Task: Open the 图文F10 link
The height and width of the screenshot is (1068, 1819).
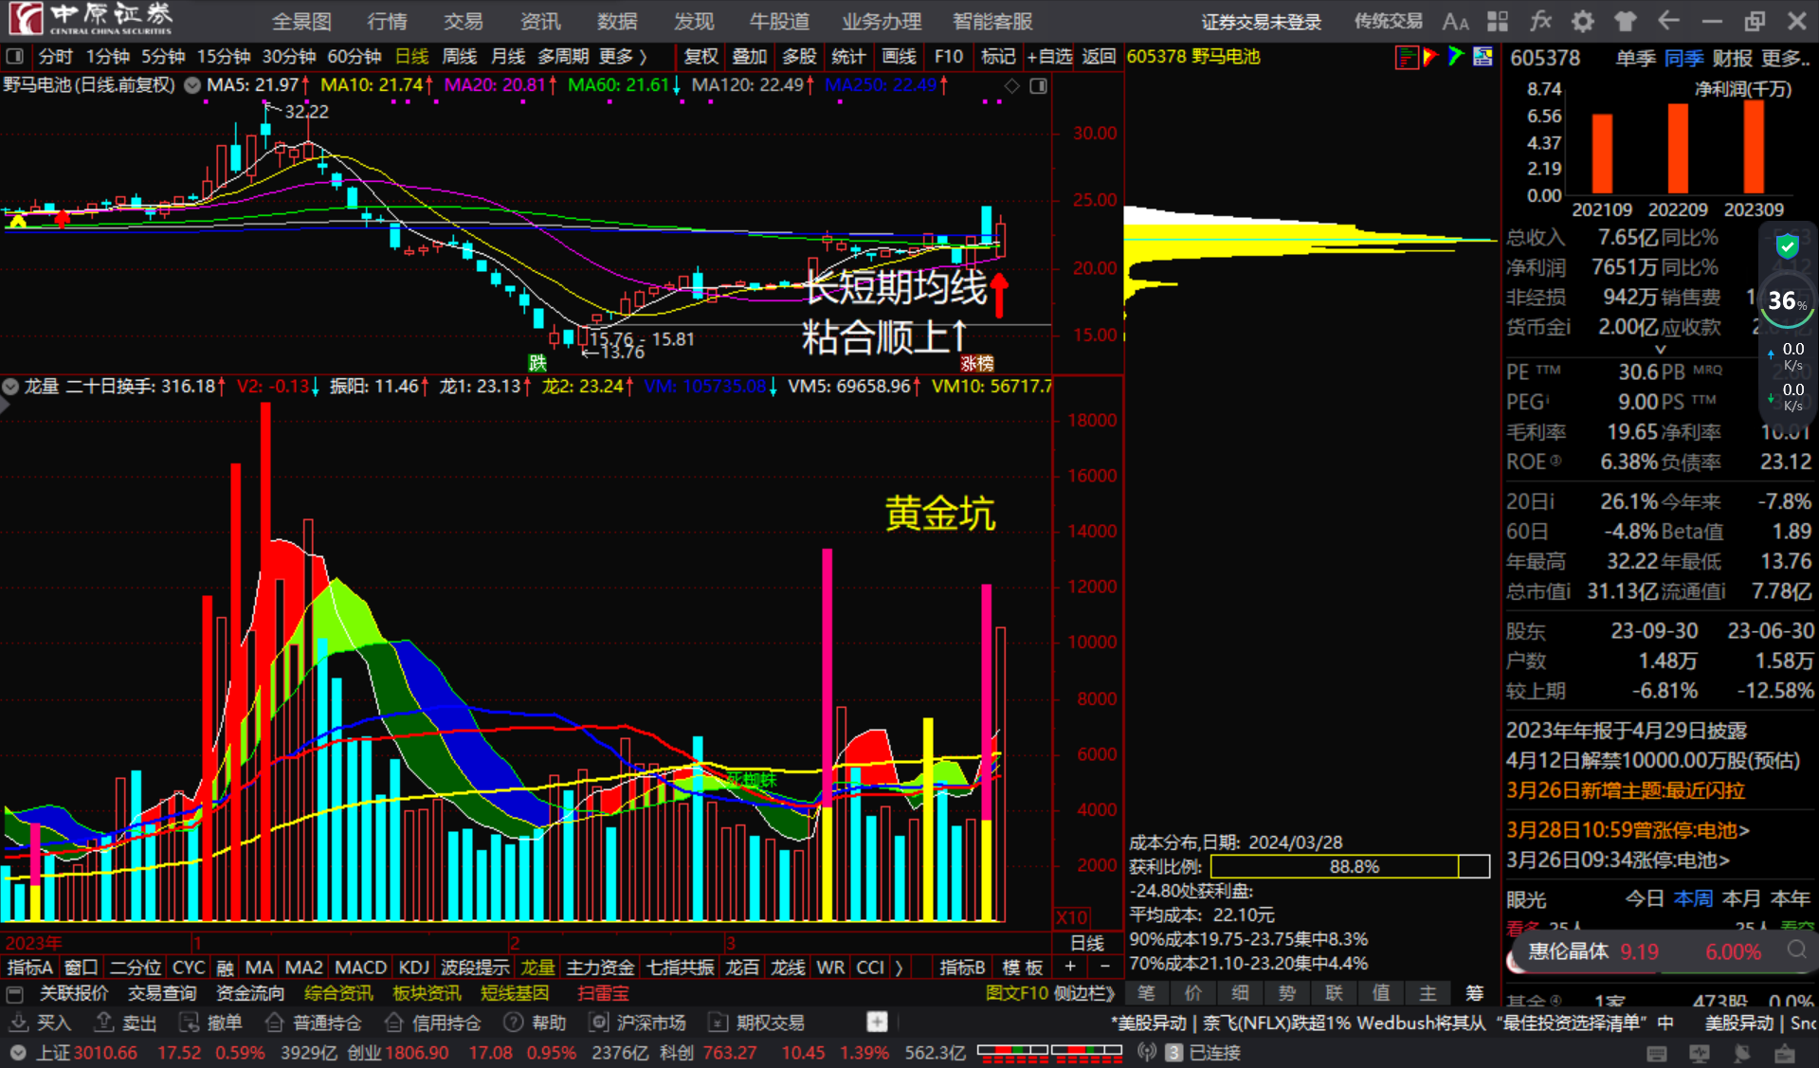Action: point(1016,994)
